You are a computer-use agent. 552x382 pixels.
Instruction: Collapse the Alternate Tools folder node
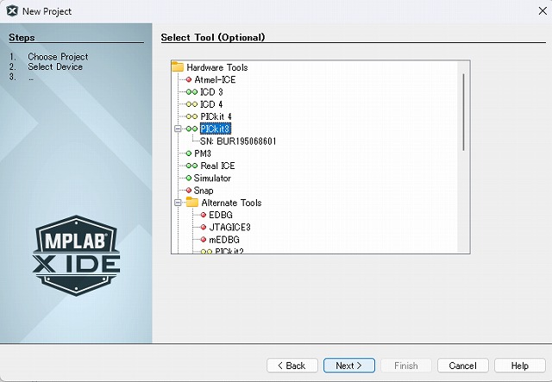178,204
